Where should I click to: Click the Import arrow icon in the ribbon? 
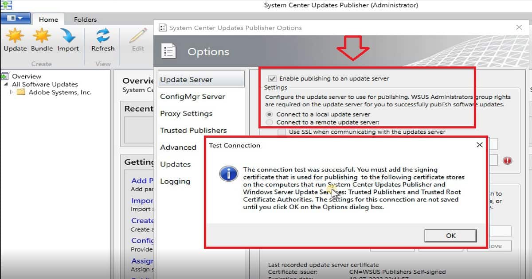(x=68, y=35)
